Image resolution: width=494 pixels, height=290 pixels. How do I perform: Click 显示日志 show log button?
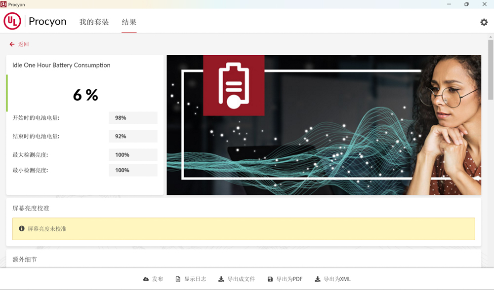point(191,279)
